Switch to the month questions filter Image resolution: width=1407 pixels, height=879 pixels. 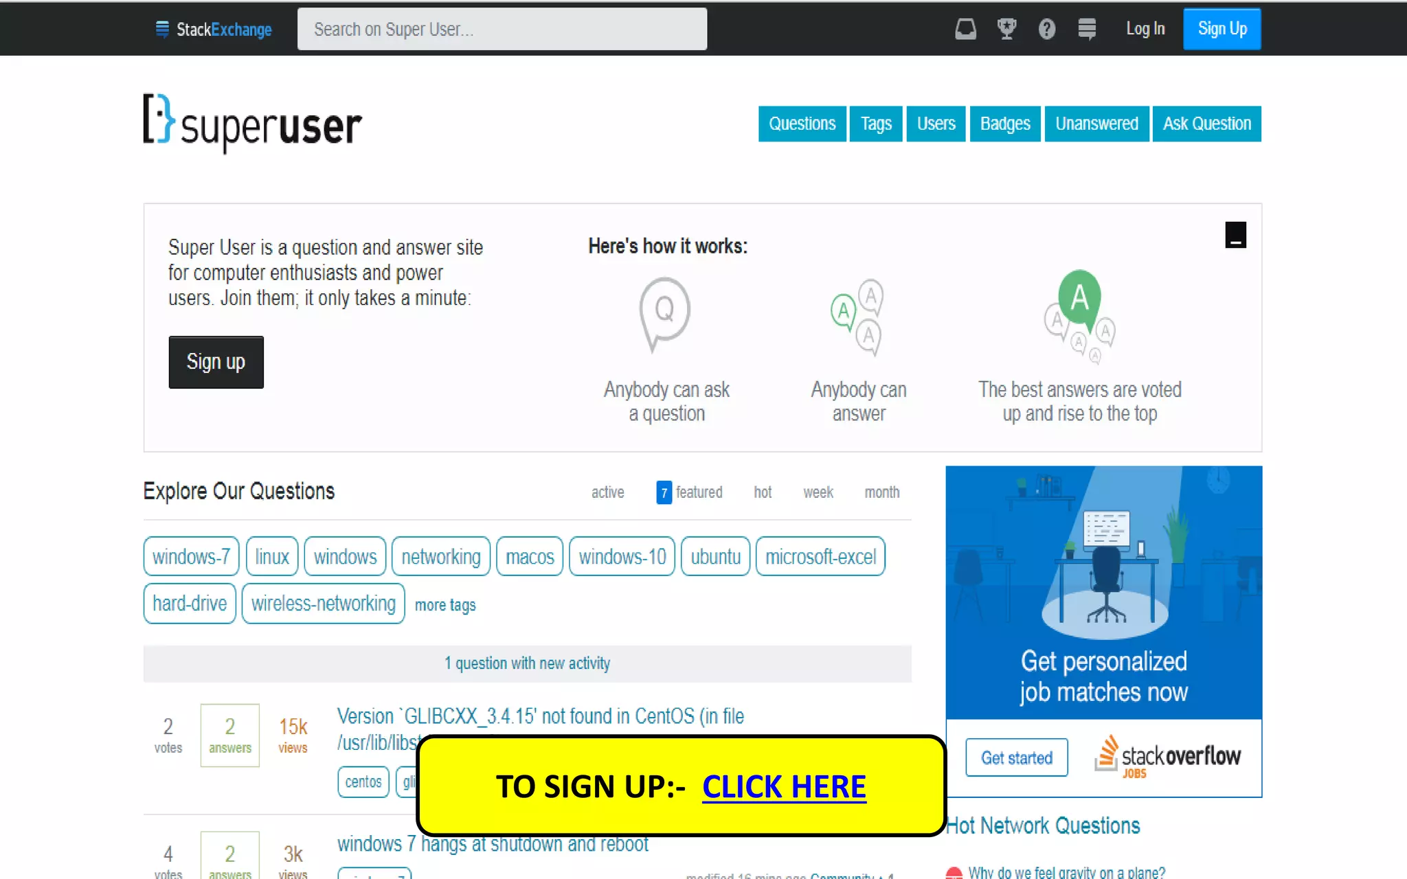click(x=881, y=492)
